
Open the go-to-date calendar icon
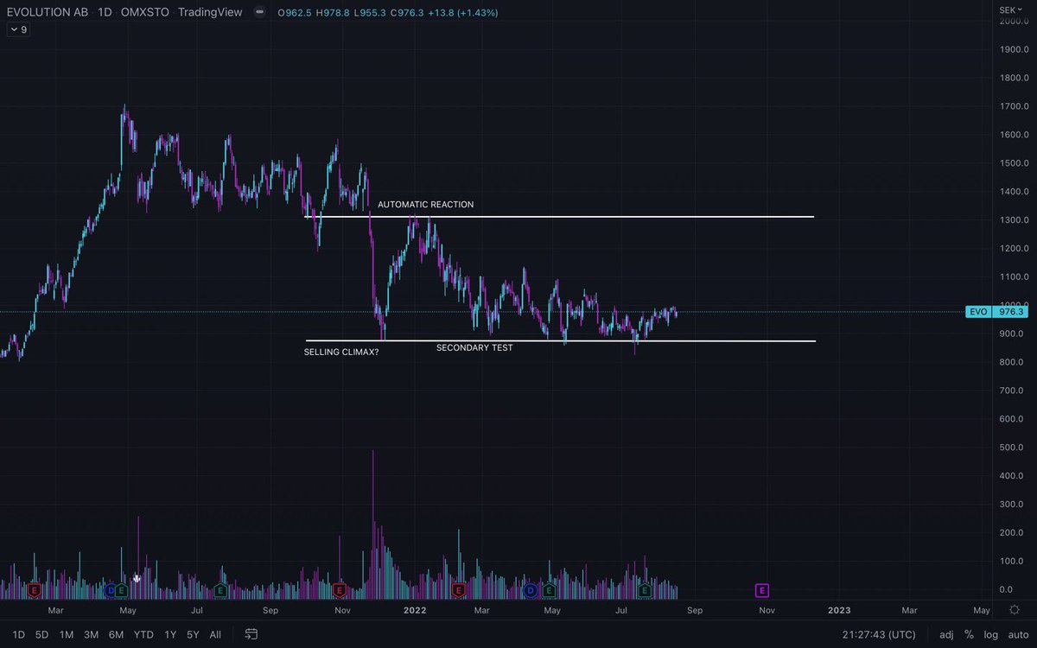pos(251,634)
